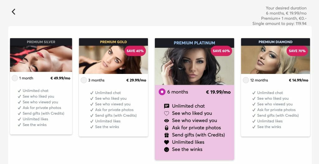Click the Premium Platinum photo thumbnail
Screen dimensions: 319x164
pyautogui.click(x=194, y=66)
